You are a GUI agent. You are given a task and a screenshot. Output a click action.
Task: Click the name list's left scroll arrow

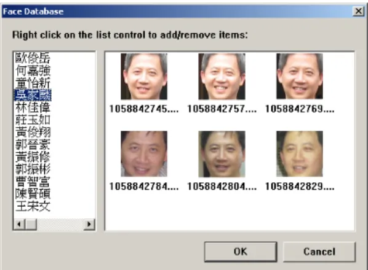19,225
